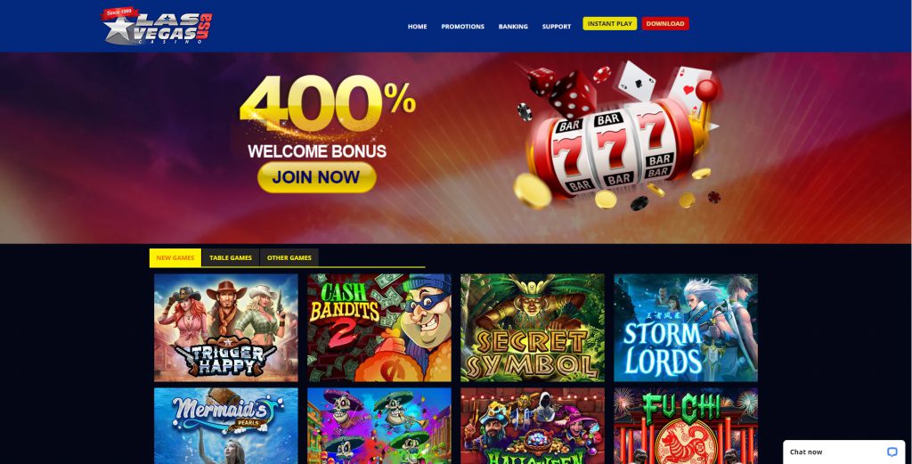
Task: Select the Storm Lords game thumbnail
Action: point(686,328)
